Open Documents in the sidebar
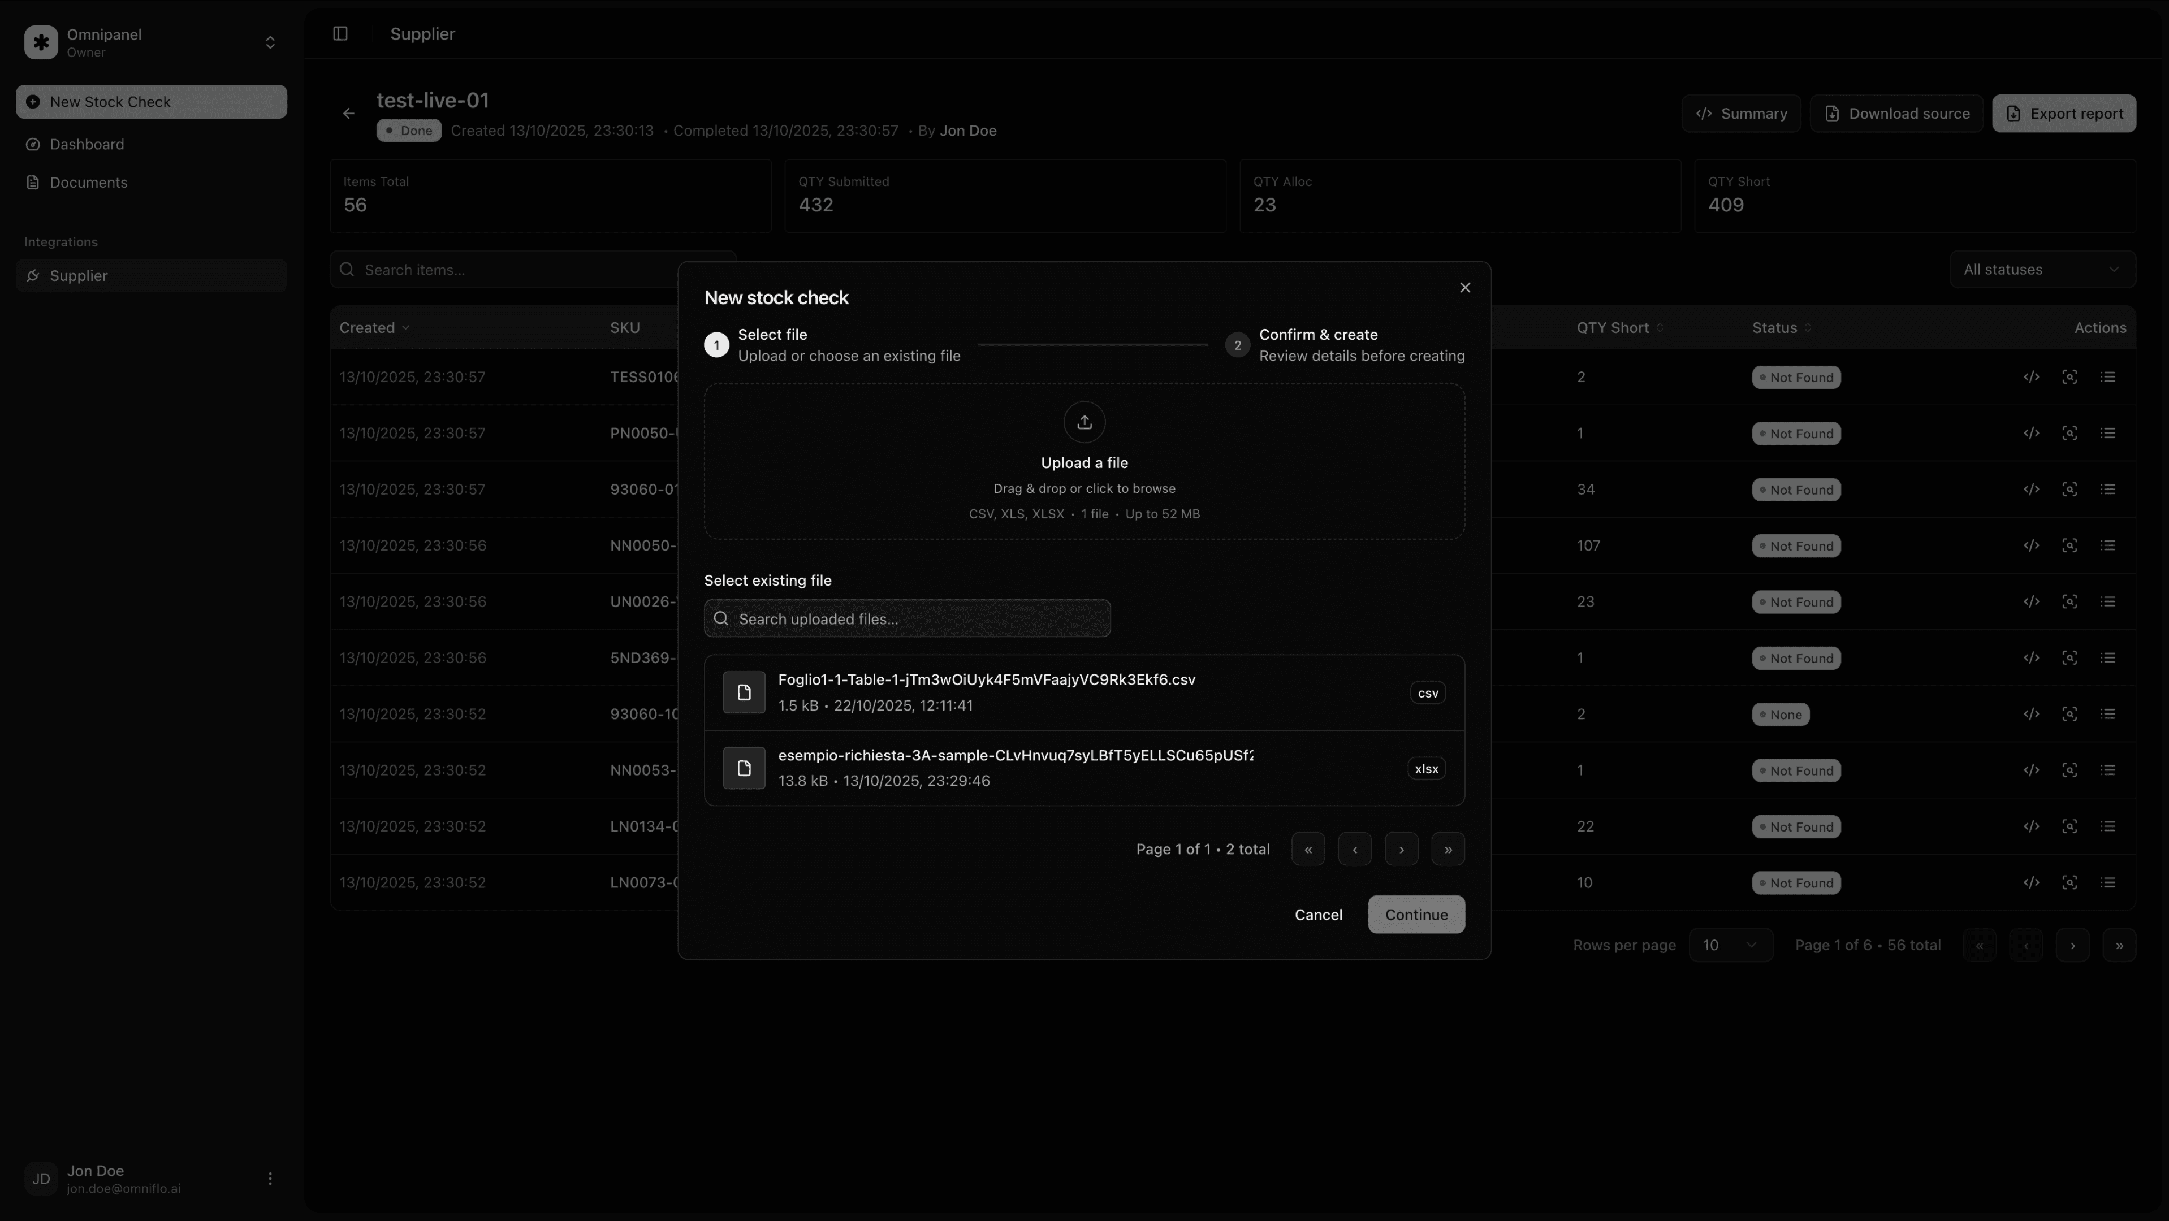 coord(88,183)
